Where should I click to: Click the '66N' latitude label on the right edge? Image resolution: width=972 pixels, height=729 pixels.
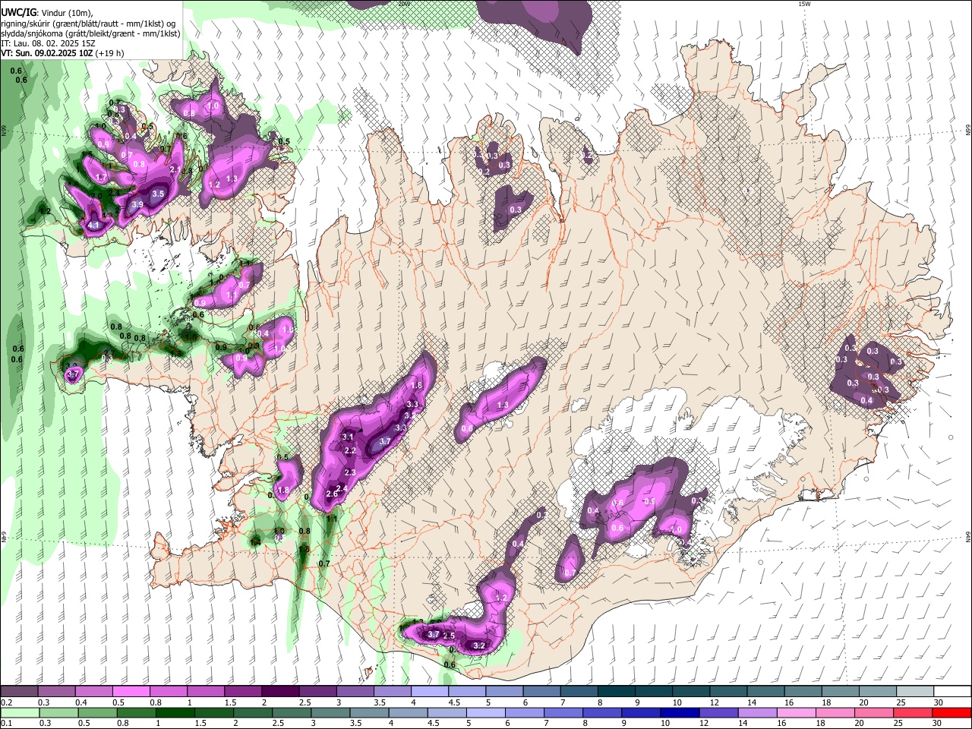coord(968,131)
